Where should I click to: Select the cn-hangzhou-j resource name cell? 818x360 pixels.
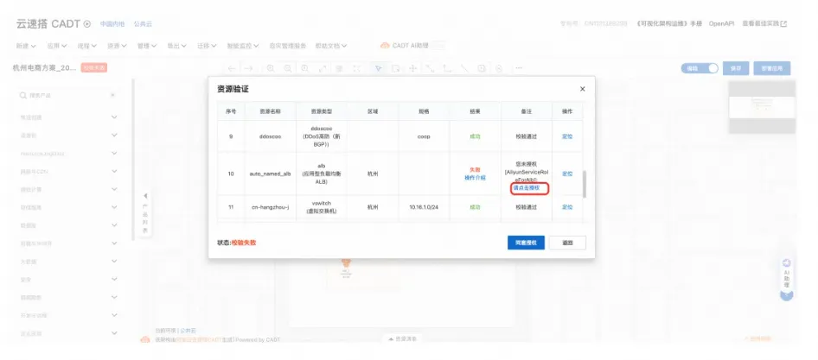point(270,207)
